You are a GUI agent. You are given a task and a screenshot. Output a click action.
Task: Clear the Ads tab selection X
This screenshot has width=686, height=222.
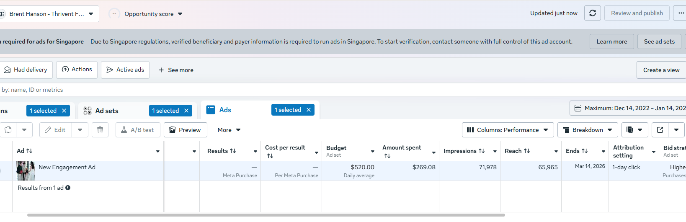[309, 110]
